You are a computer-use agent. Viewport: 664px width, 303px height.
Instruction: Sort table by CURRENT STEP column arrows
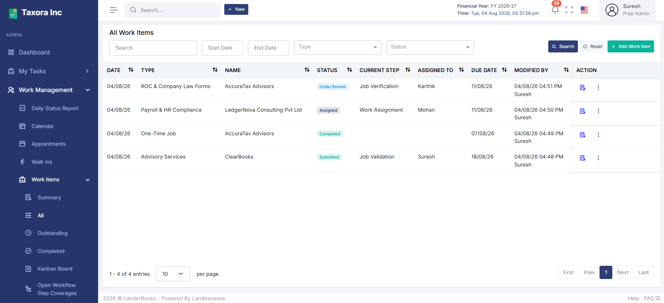click(408, 70)
